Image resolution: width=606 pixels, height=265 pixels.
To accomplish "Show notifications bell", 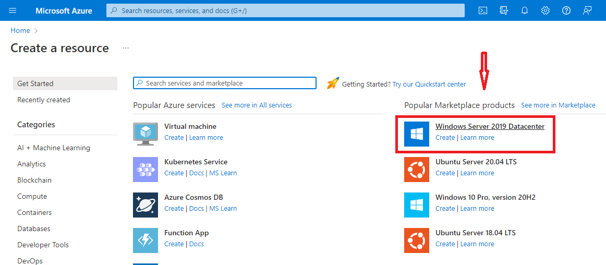I will 525,10.
